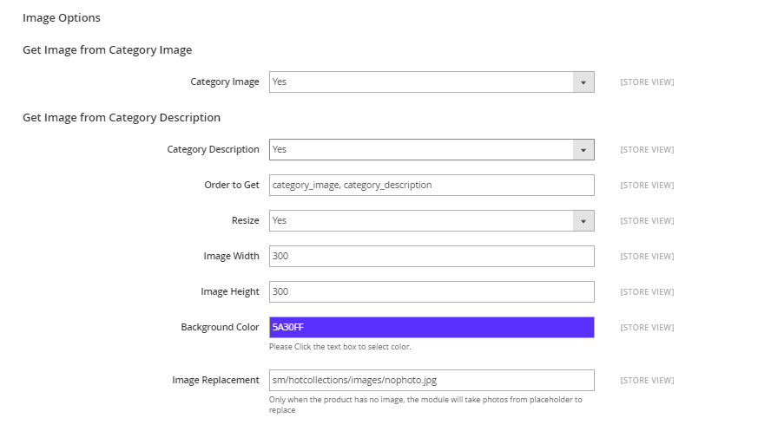Click the Category Image field label
Screen dimensions: 771x431
click(x=225, y=82)
